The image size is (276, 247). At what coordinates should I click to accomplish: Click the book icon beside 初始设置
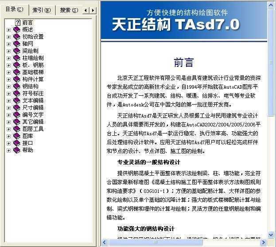click(x=17, y=37)
